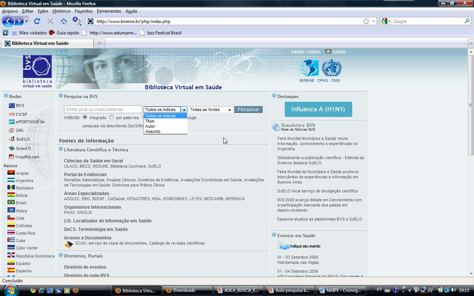Switch to Downloads window in taskbar
474x296 pixels.
coord(187,290)
